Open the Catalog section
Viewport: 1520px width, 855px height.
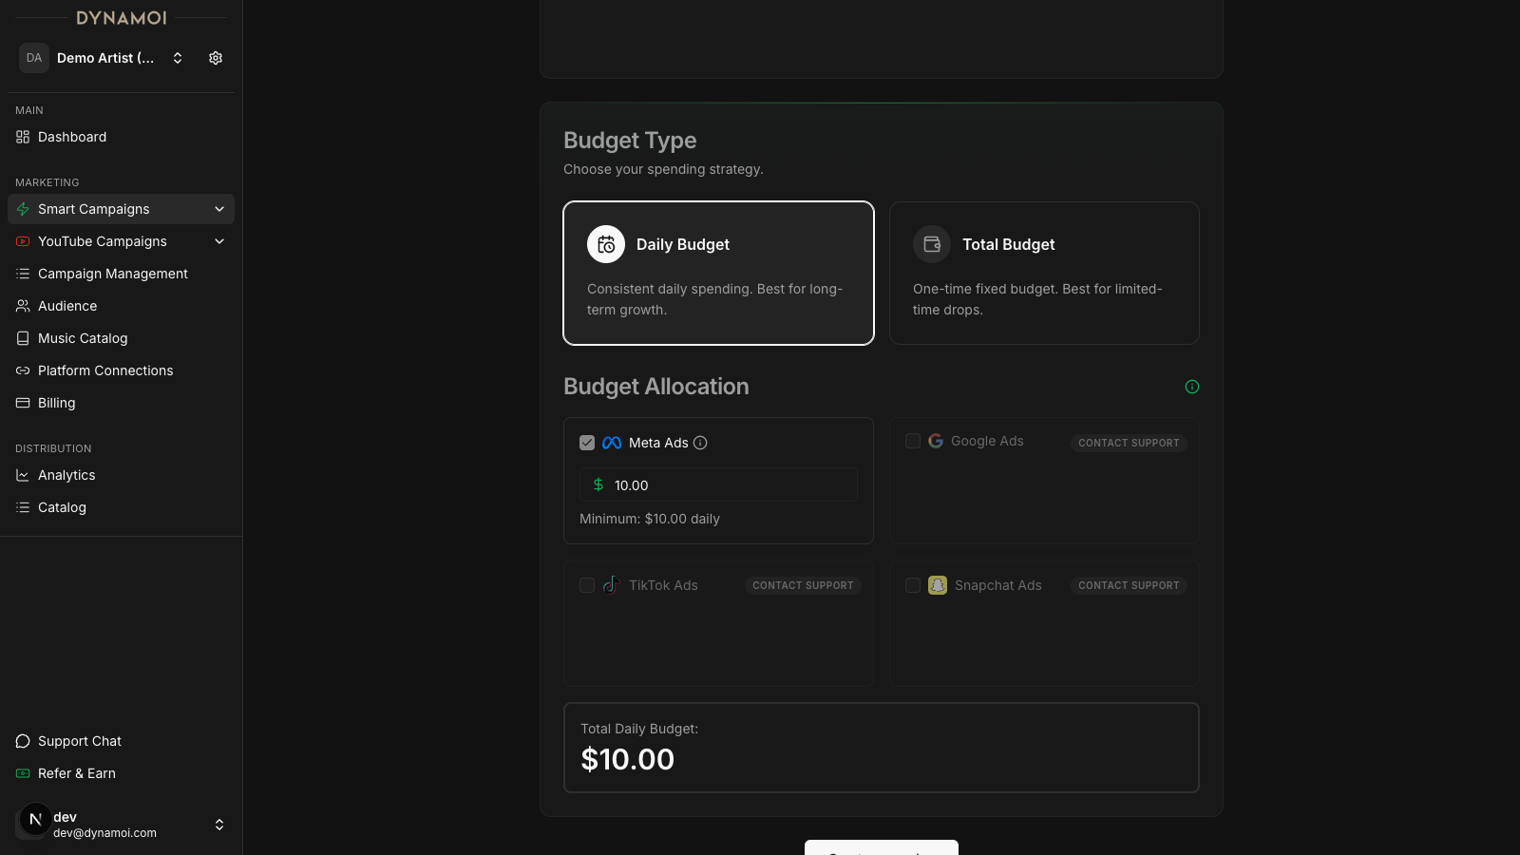coord(61,507)
